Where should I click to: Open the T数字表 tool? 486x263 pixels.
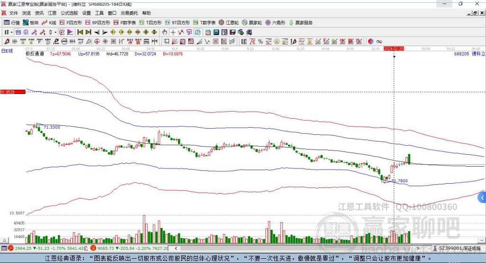coord(204,23)
